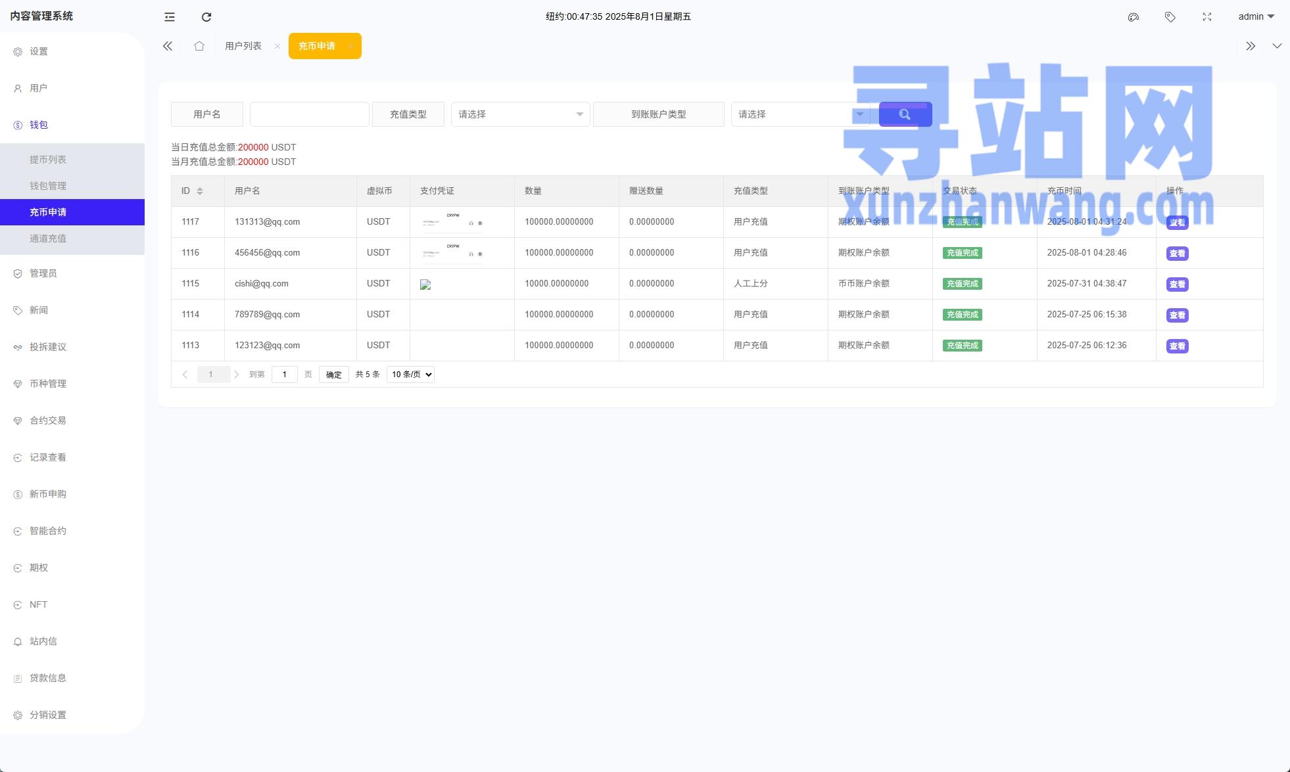Toggle the sidebar collapse menu icon
This screenshot has height=772, width=1290.
pos(170,17)
